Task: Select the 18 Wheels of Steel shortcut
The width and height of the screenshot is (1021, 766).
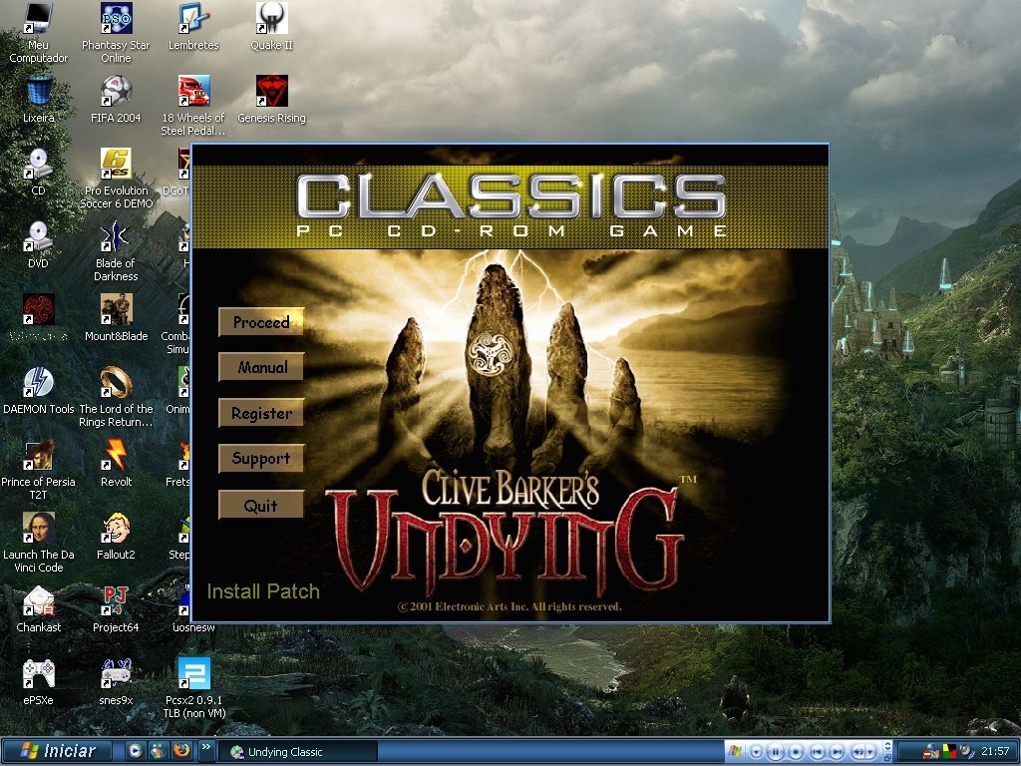Action: tap(193, 106)
